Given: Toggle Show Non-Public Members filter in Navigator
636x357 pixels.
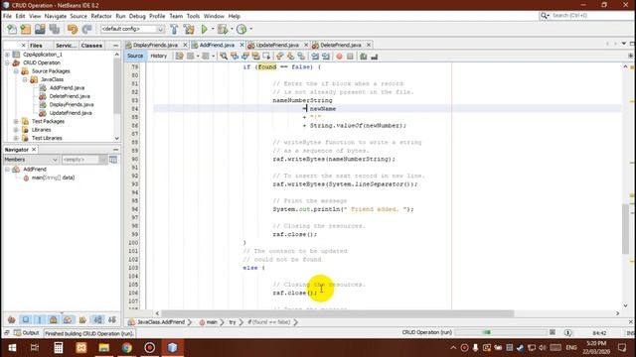Looking at the screenshot, I should pyautogui.click(x=54, y=319).
